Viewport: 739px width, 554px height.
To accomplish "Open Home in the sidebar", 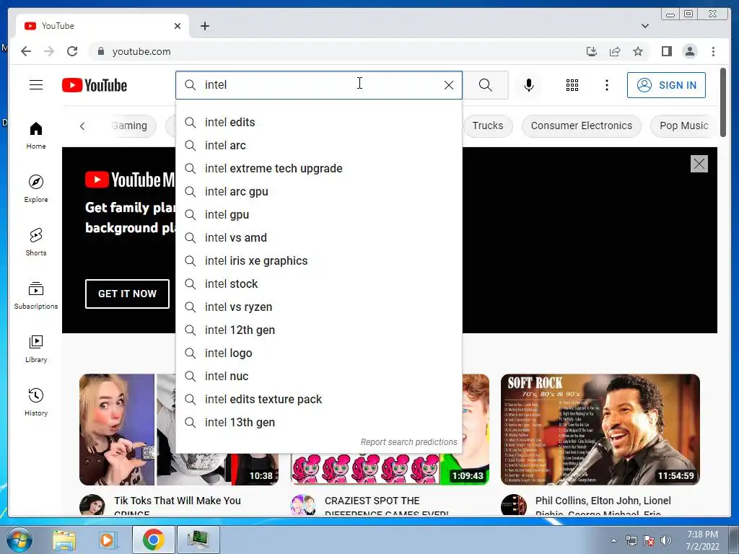I will point(36,136).
